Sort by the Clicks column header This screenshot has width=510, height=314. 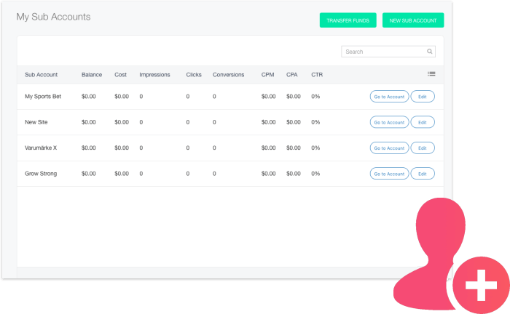(x=194, y=75)
